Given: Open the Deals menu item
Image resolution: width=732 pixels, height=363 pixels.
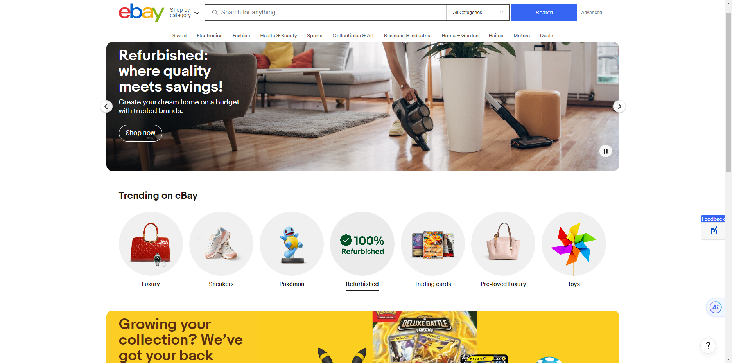Looking at the screenshot, I should 546,36.
